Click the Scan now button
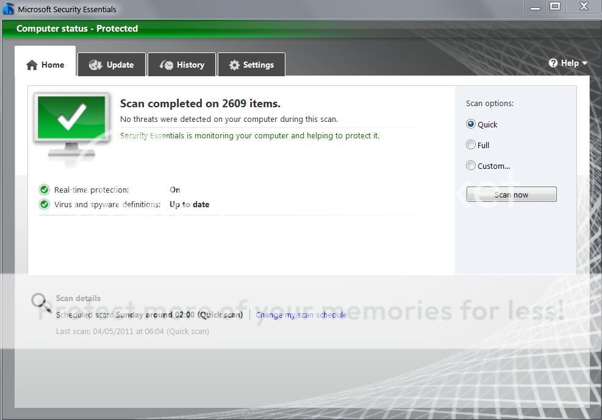 pyautogui.click(x=511, y=194)
